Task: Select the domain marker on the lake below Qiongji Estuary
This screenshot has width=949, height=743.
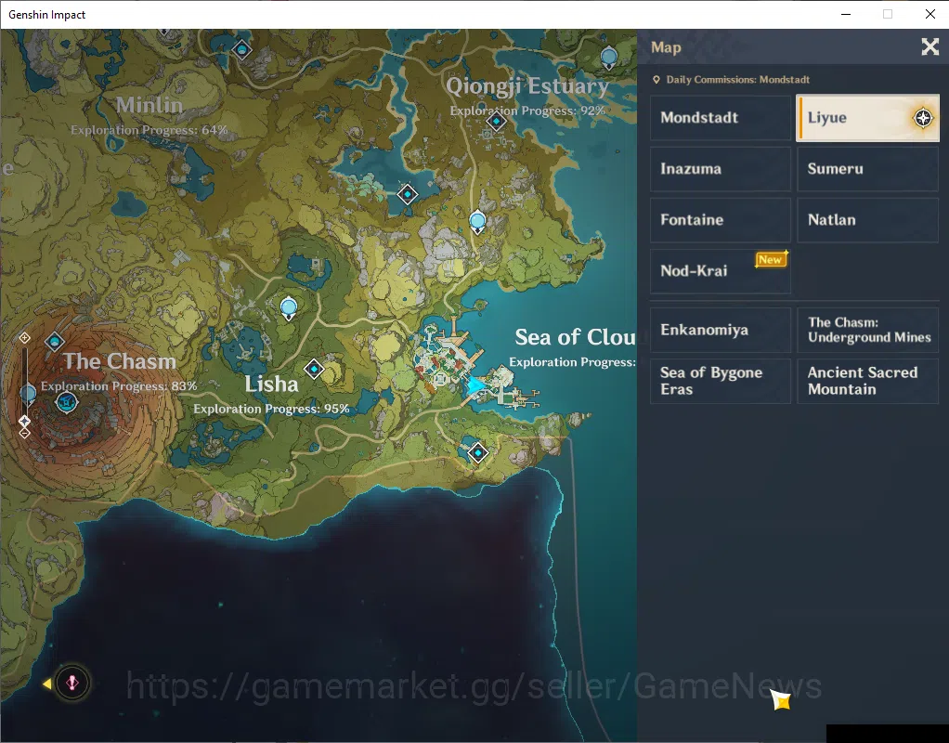Action: tap(408, 194)
